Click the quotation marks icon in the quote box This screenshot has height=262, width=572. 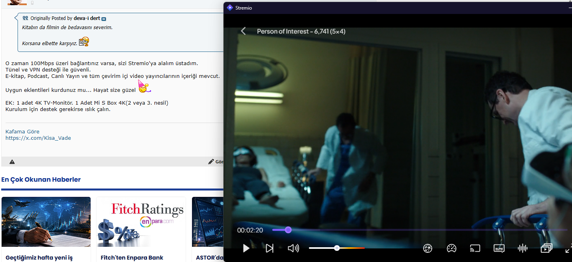point(26,18)
